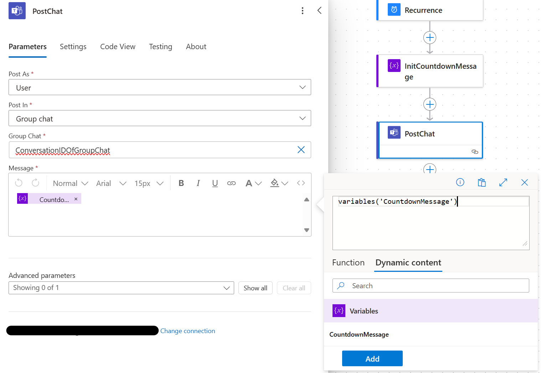Open the Code View tab

pyautogui.click(x=118, y=47)
